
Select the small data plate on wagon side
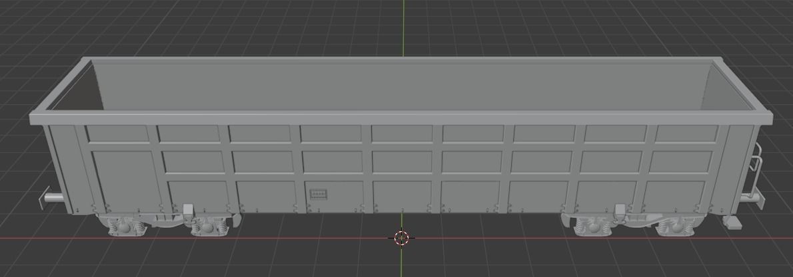[x=318, y=194]
